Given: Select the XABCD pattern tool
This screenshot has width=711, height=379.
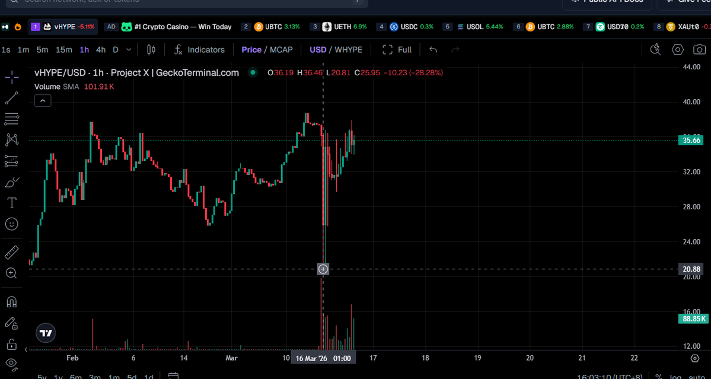Looking at the screenshot, I should (x=12, y=140).
